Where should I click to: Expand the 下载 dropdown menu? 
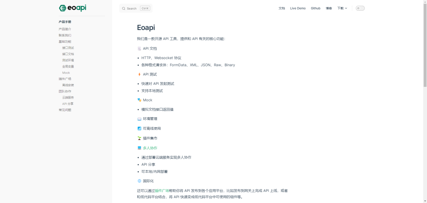tap(342, 8)
